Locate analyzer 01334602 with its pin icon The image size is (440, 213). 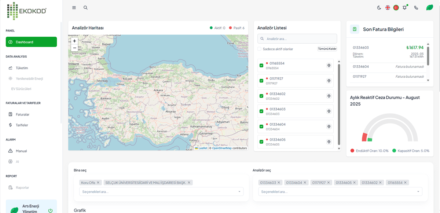point(329,96)
